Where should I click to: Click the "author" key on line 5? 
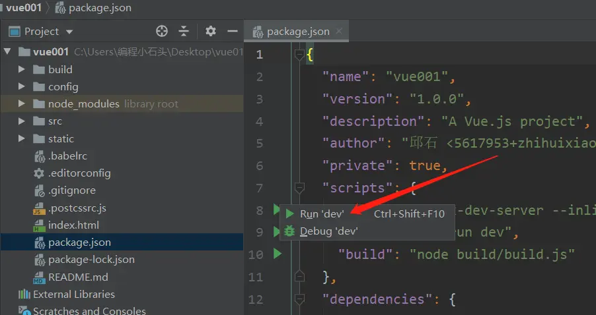354,143
